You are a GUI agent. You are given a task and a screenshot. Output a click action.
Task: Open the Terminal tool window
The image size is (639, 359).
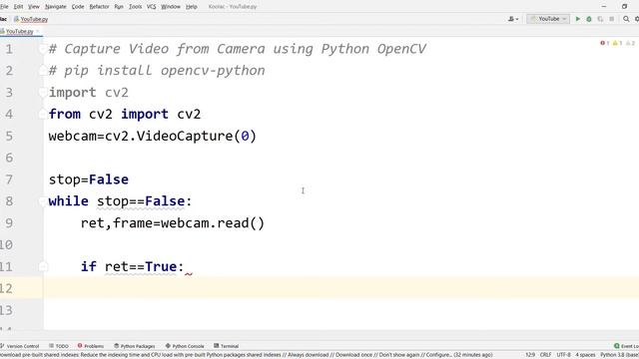(227, 346)
